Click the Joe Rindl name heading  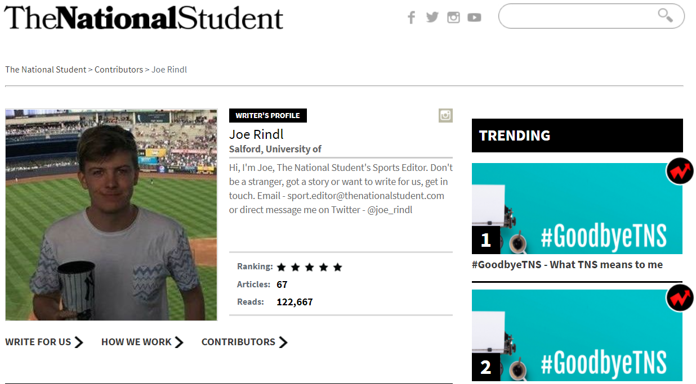[256, 134]
